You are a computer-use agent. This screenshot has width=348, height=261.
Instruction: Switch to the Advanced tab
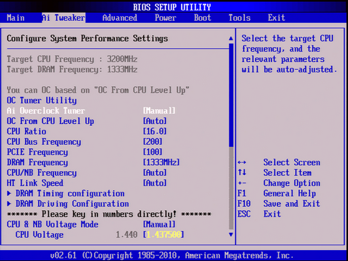coord(120,18)
